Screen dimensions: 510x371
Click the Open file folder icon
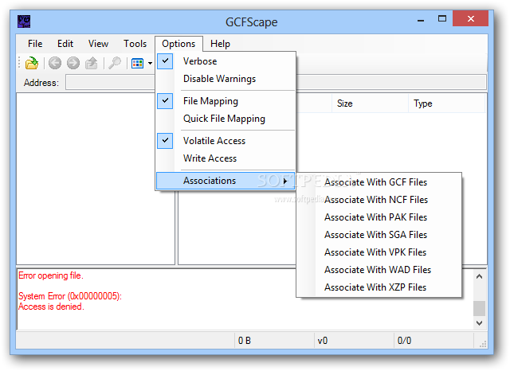pyautogui.click(x=32, y=63)
